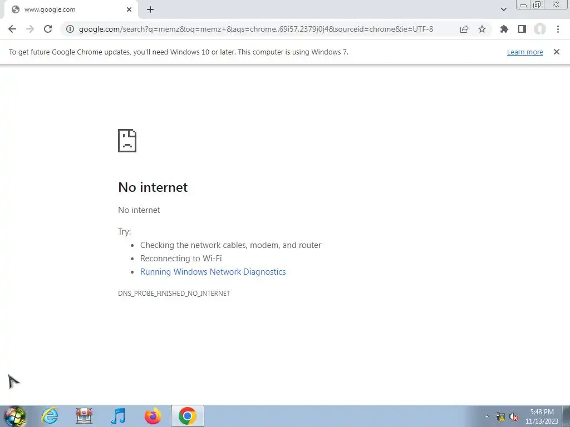Open a new tab
The width and height of the screenshot is (570, 427).
[150, 10]
